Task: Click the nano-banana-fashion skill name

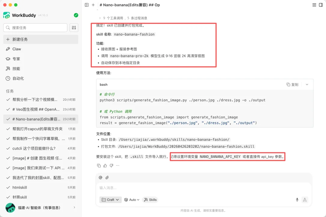Action: (134, 34)
